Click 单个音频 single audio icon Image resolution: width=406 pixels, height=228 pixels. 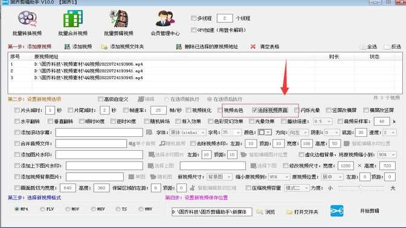point(132,144)
